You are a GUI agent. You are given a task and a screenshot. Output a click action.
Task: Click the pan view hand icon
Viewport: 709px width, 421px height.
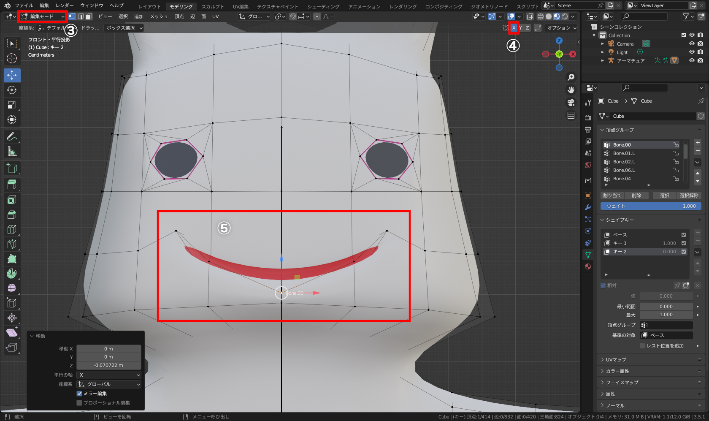pyautogui.click(x=571, y=90)
